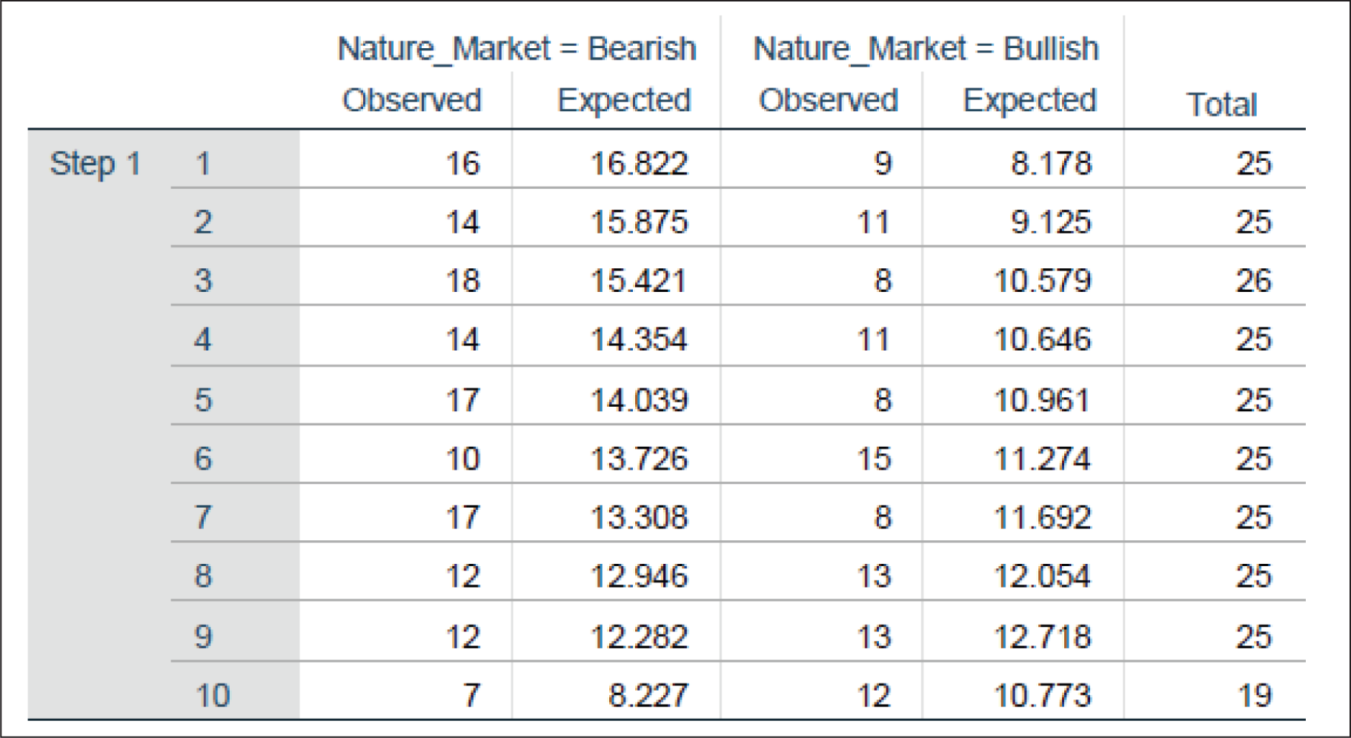Select the Nature_Market = Bullish column header

(926, 50)
